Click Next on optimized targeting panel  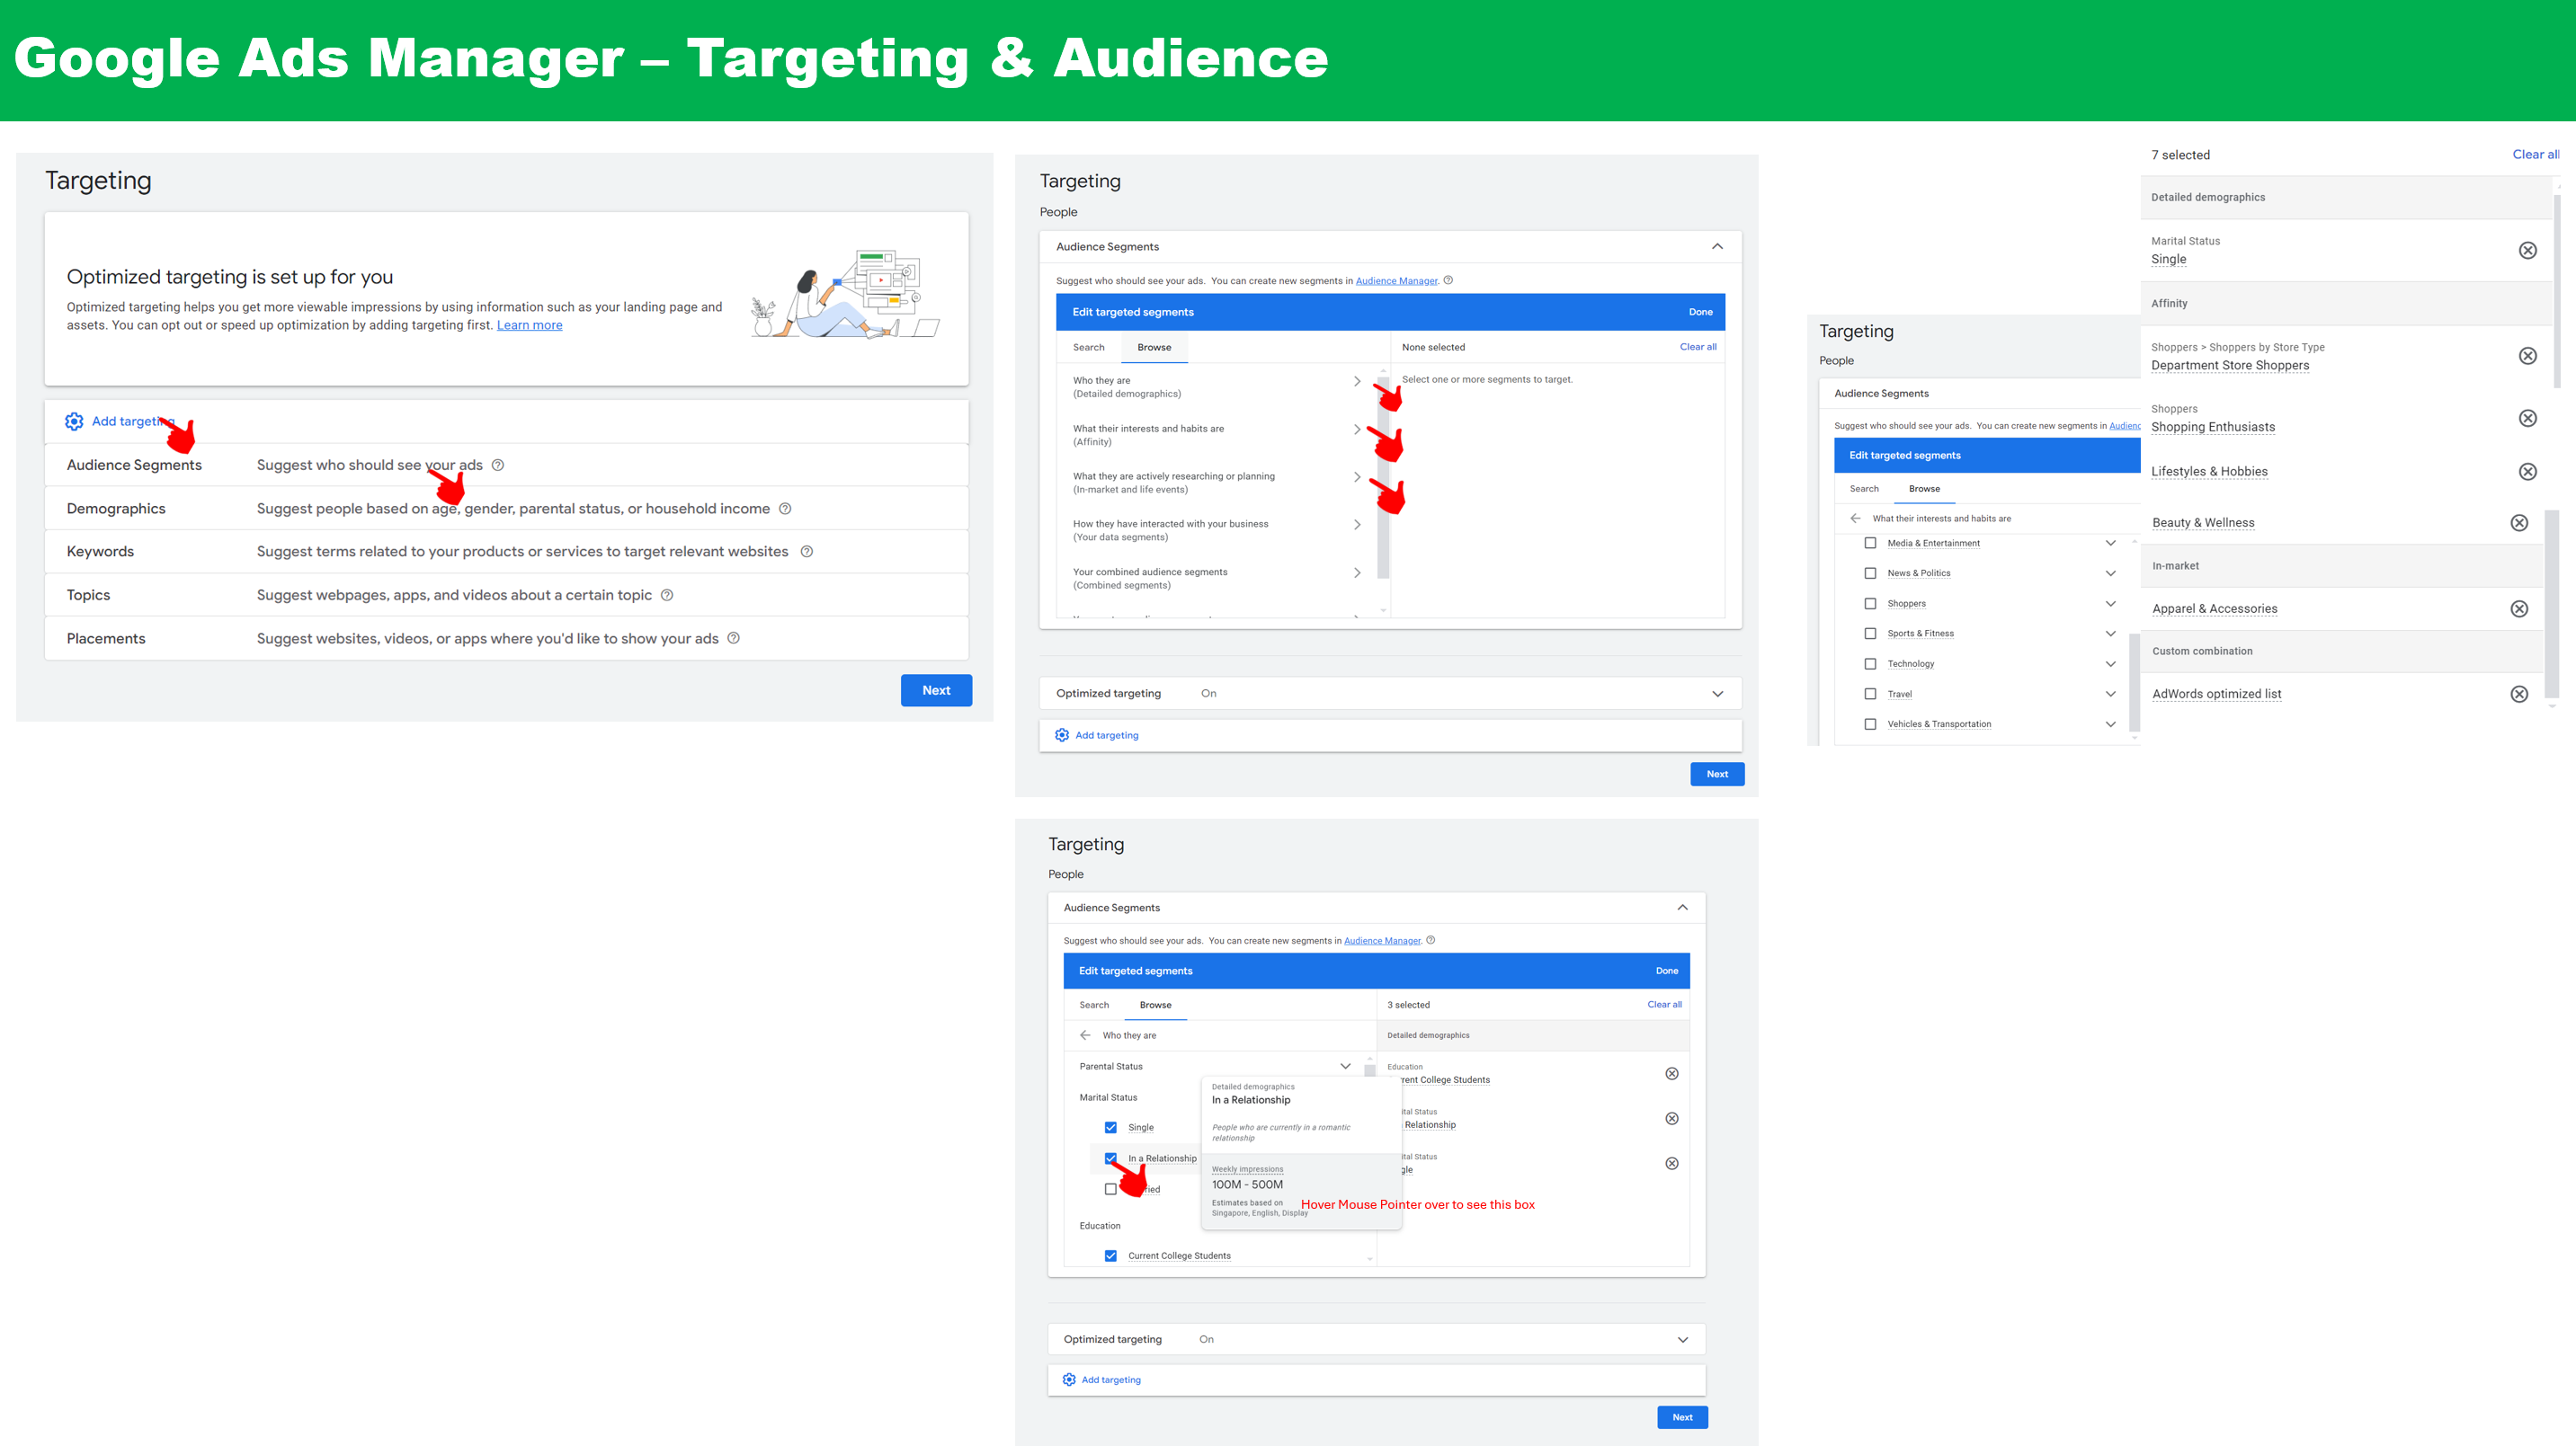point(935,690)
